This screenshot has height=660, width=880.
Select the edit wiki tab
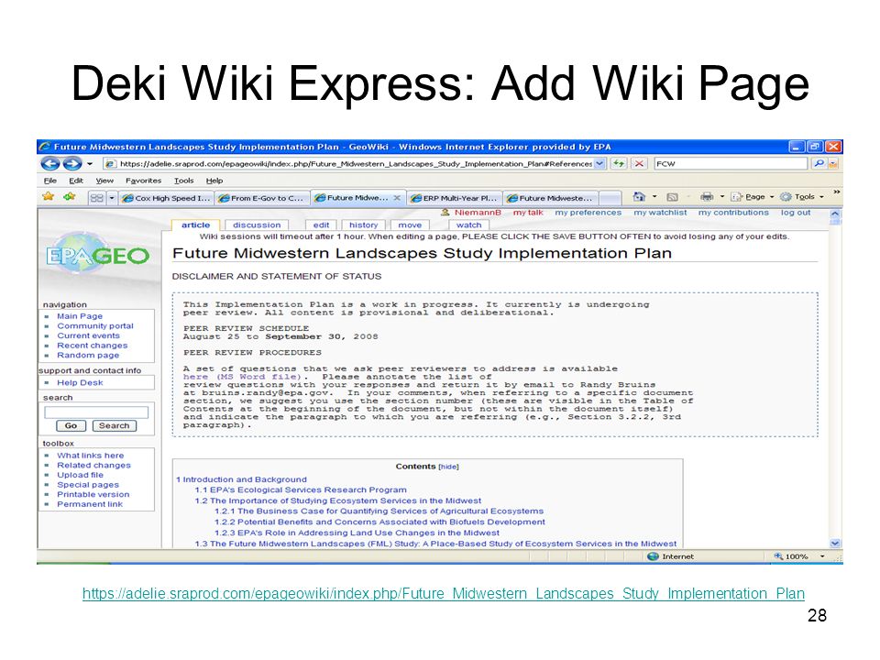coord(321,225)
